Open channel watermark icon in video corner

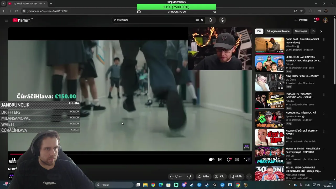246,147
